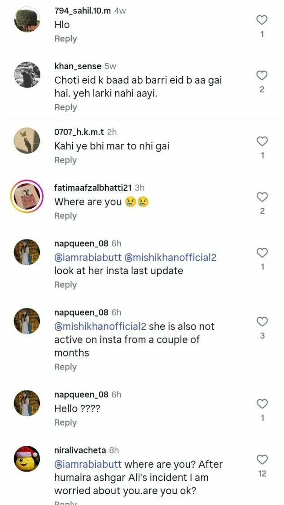
Task: Tap the heart on khan_sense's comment
Action: click(262, 75)
